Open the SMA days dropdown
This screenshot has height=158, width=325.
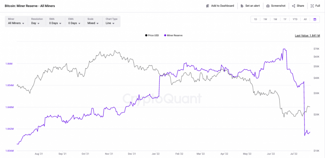(x=55, y=23)
